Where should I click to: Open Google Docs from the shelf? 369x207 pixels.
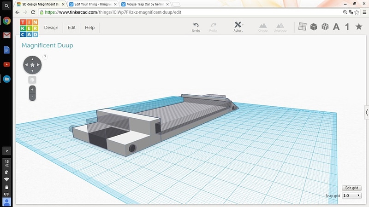pos(6,50)
